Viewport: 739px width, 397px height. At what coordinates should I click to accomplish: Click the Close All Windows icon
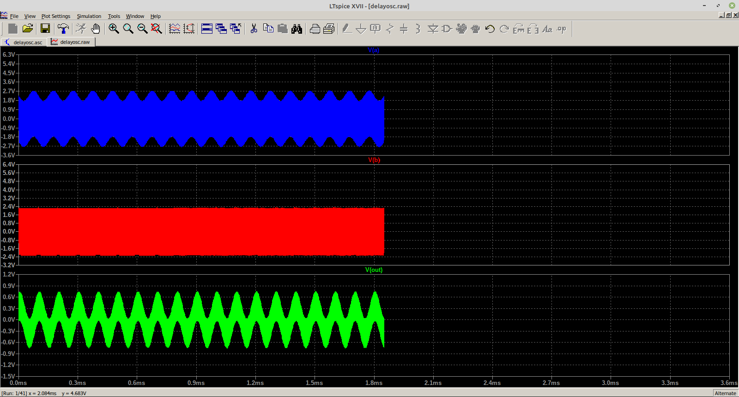[x=236, y=29]
